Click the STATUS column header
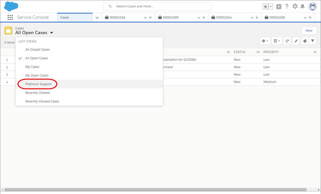 [239, 52]
